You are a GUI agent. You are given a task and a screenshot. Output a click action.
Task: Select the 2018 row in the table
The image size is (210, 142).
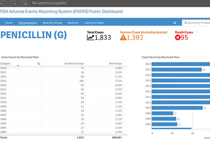point(64,68)
